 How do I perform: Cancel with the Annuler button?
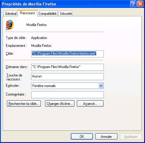pos(106,137)
